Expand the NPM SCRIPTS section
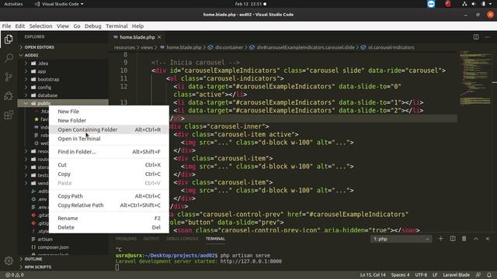Image resolution: width=497 pixels, height=279 pixels. 38,267
